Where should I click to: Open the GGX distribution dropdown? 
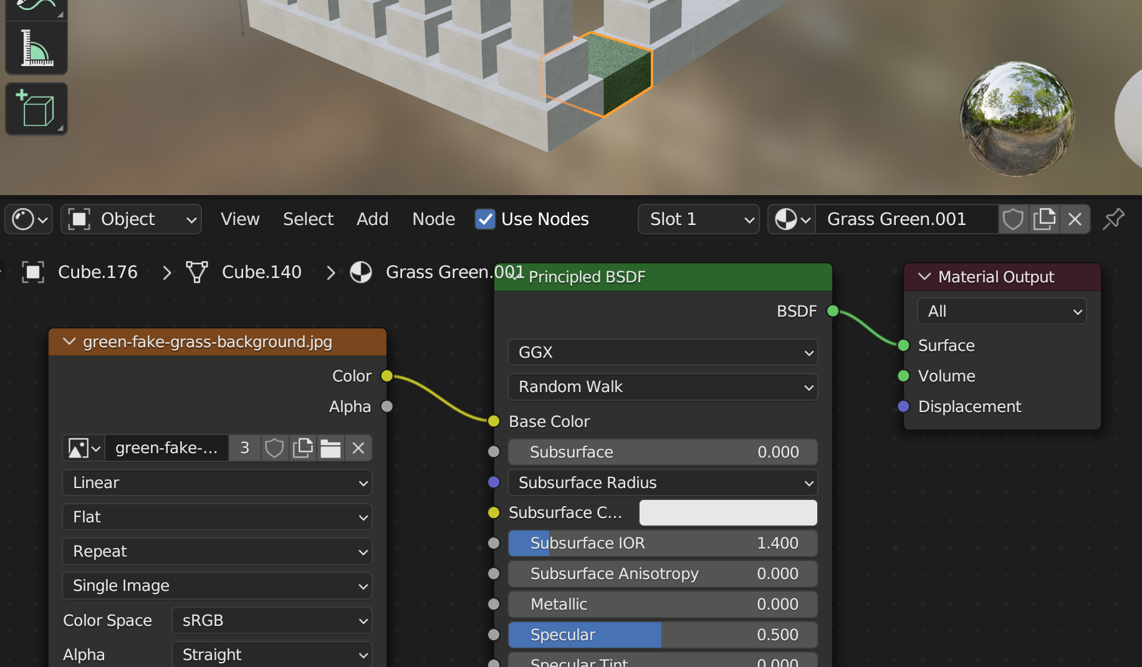[663, 352]
